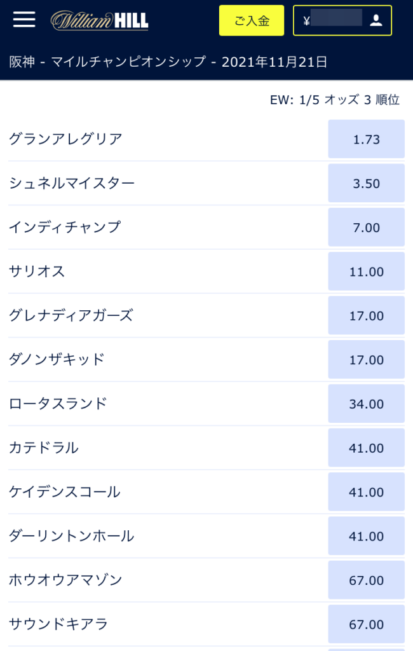This screenshot has height=651, width=413.
Task: Click the William Hill logo
Action: click(x=99, y=20)
